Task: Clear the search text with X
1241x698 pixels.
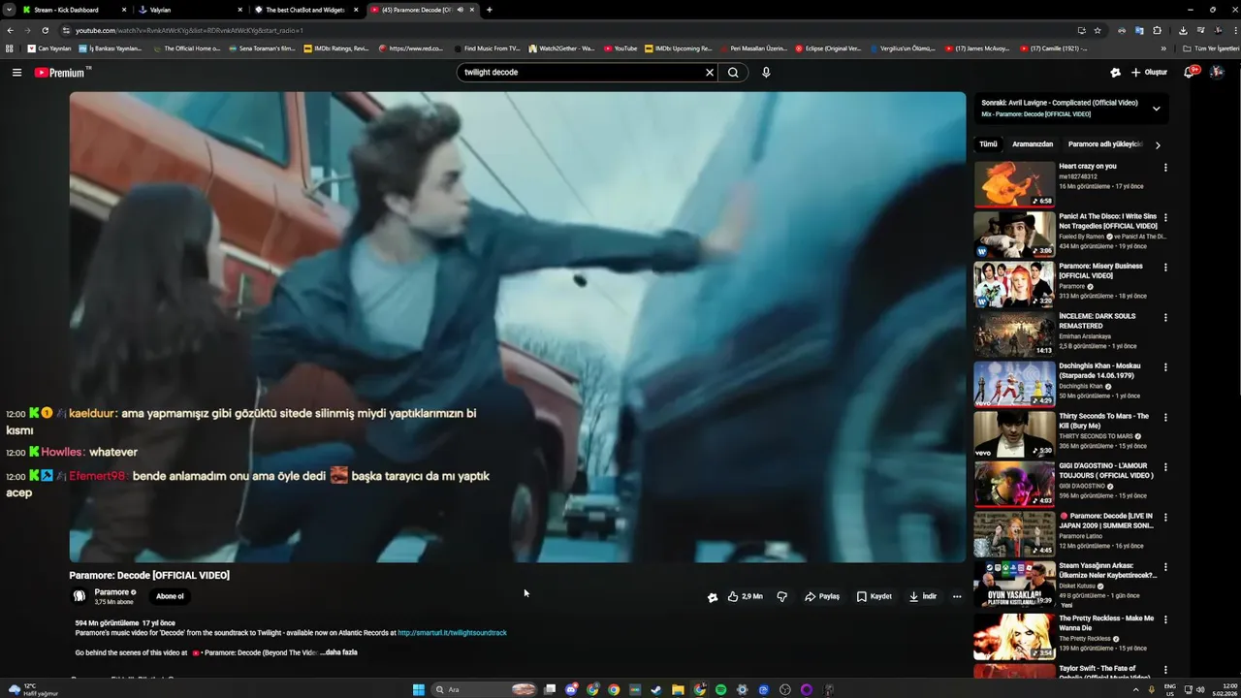Action: click(x=710, y=73)
